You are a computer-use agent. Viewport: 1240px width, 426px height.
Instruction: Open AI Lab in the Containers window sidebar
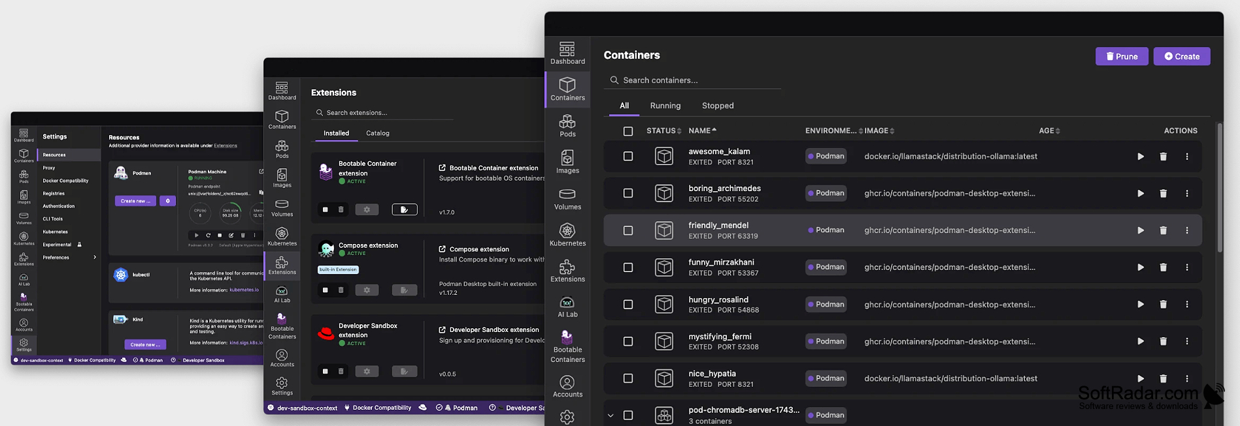tap(567, 307)
